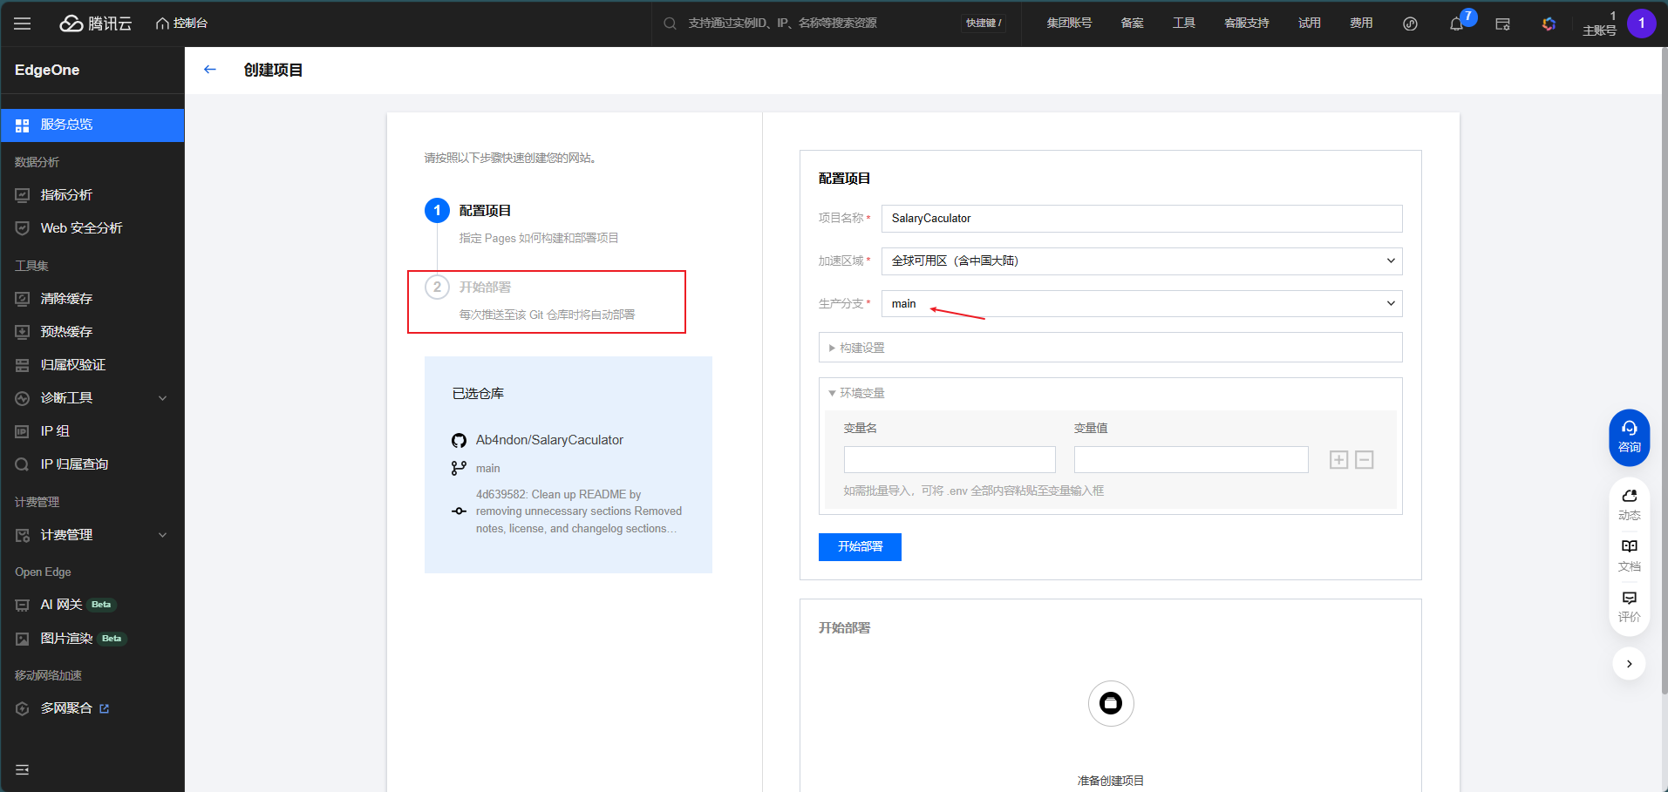Expand the 构建设置 section
This screenshot has height=792, width=1668.
tap(1109, 348)
